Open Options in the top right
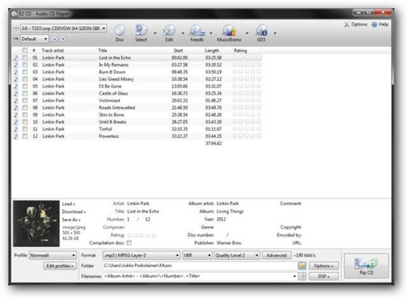This screenshot has width=408, height=299. click(x=356, y=24)
